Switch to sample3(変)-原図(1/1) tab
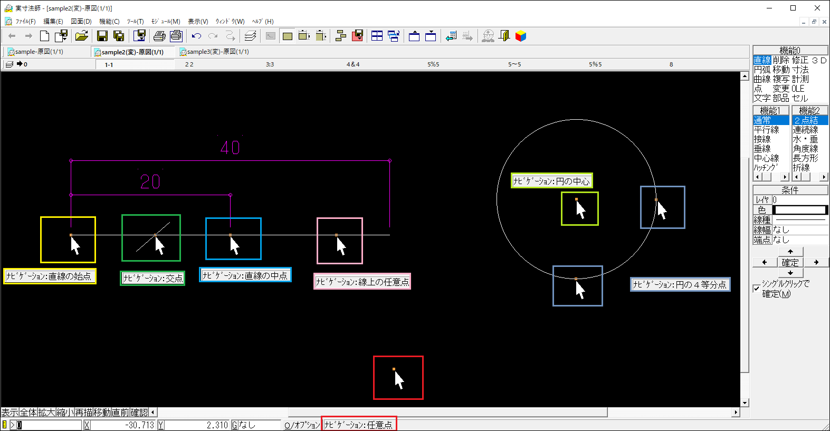This screenshot has width=830, height=431. click(214, 52)
